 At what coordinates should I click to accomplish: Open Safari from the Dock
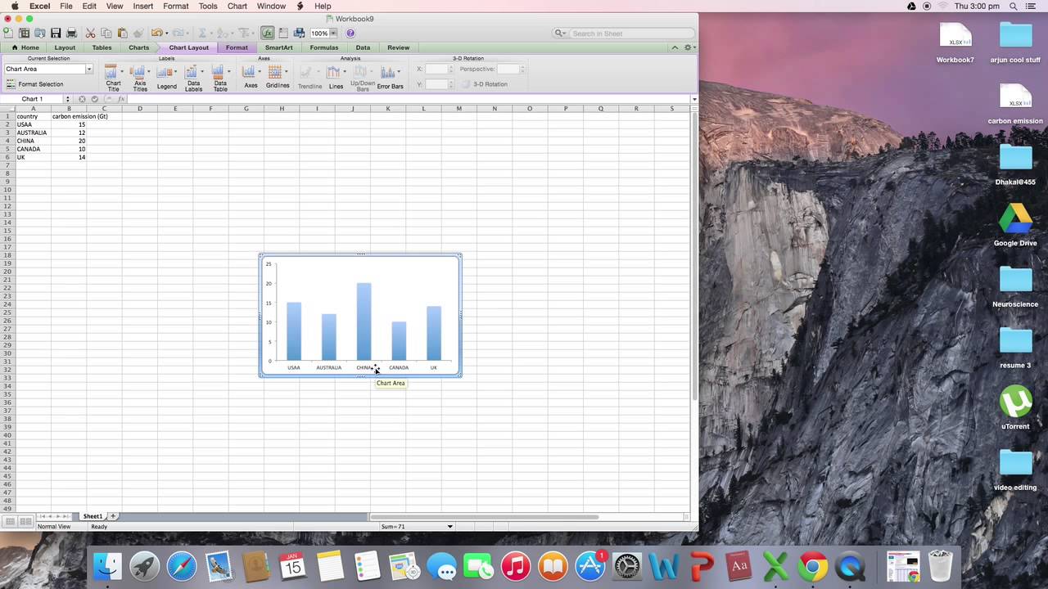coord(182,566)
